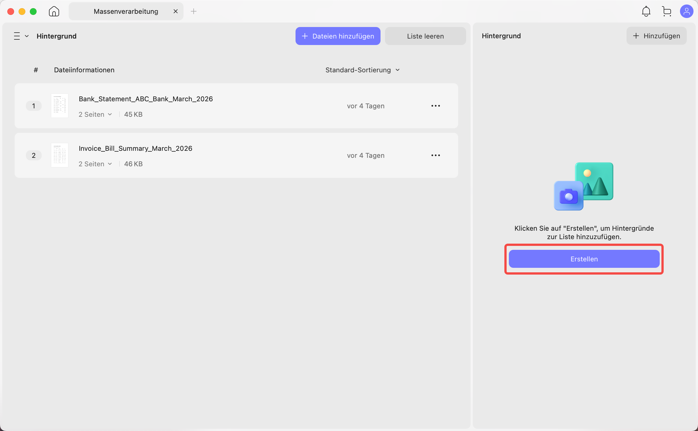Add a new tab with plus icon
The image size is (698, 431).
coord(194,12)
